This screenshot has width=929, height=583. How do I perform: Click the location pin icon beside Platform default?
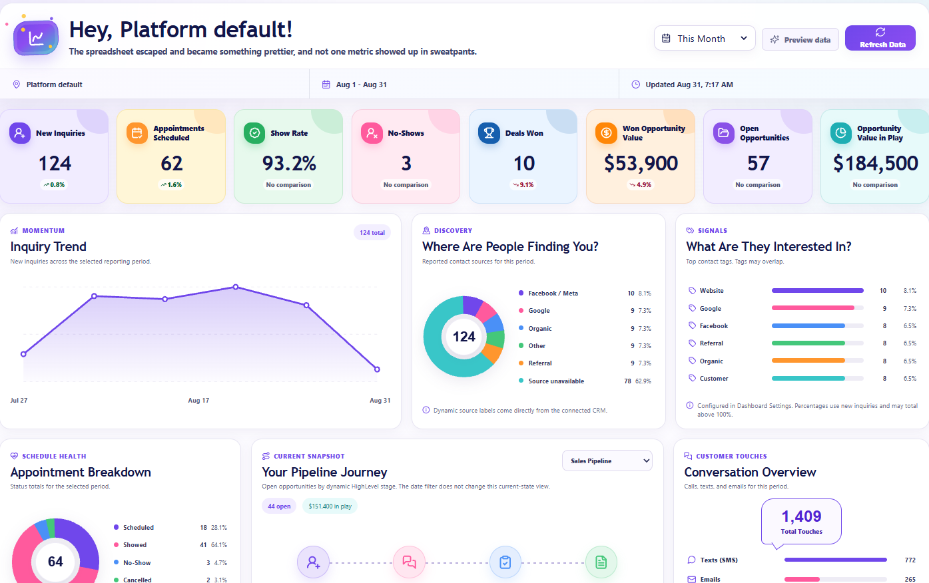pyautogui.click(x=17, y=85)
